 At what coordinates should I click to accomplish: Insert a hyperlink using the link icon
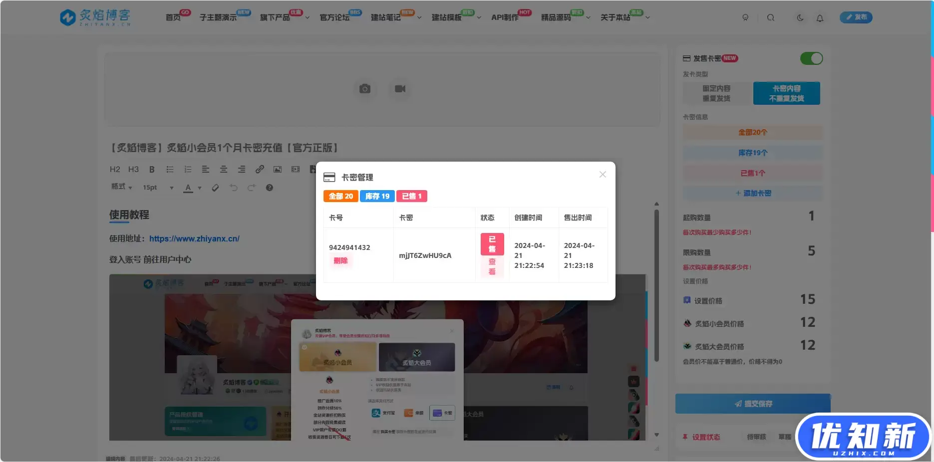click(260, 170)
